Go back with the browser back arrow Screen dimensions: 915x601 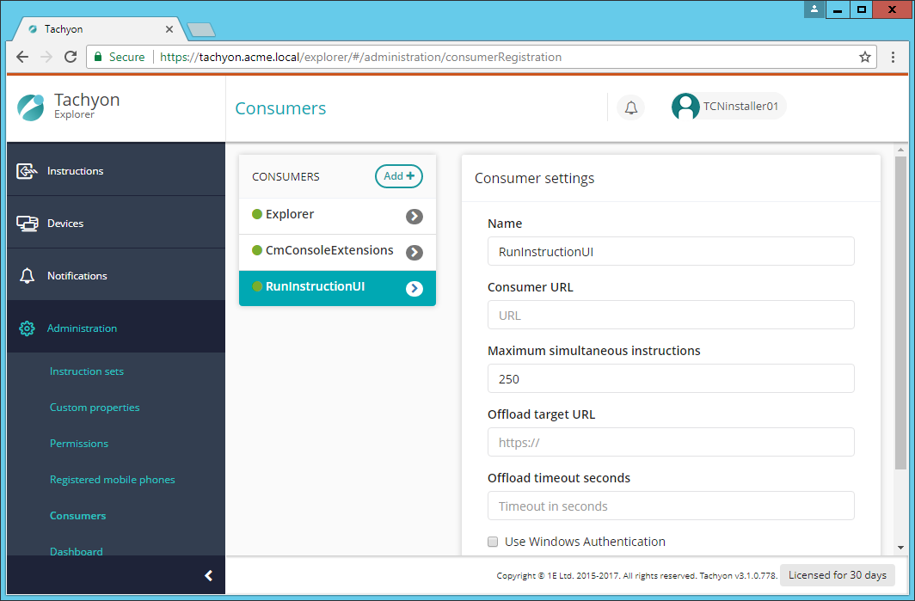click(x=22, y=57)
